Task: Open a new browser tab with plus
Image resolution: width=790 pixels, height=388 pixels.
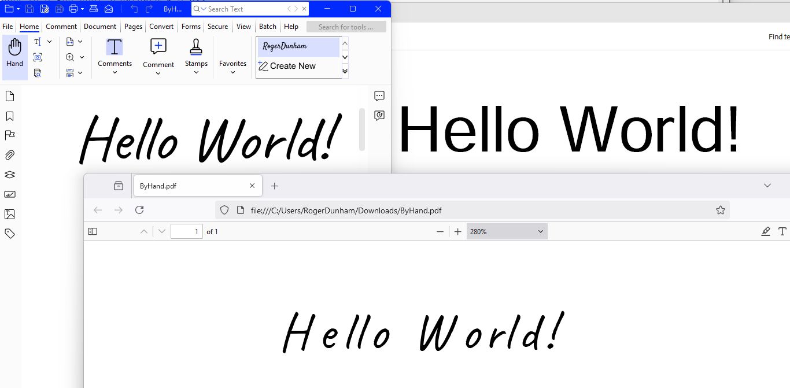Action: pyautogui.click(x=275, y=186)
